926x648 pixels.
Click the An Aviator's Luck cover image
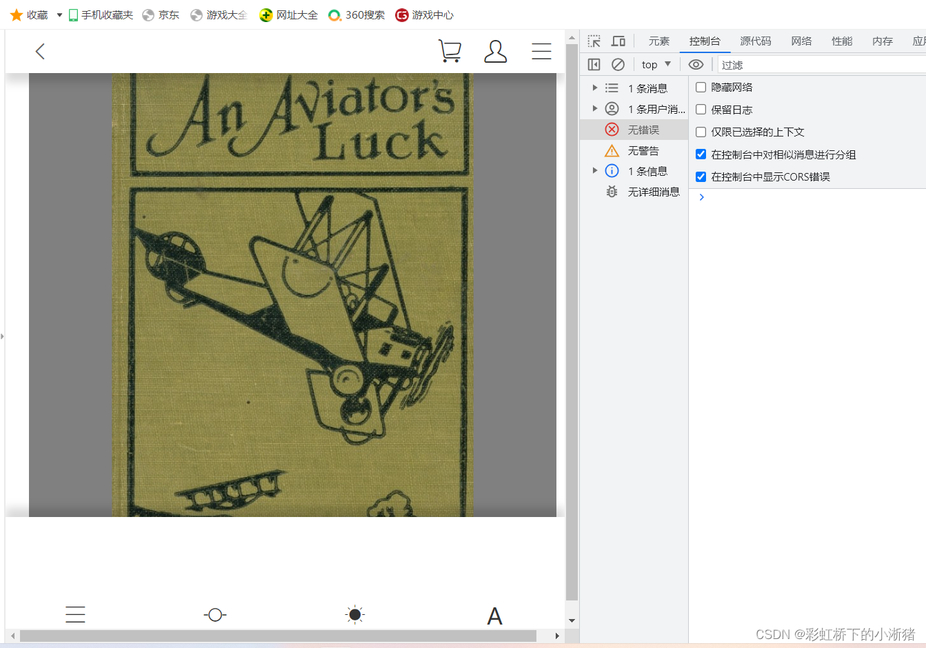click(x=293, y=295)
